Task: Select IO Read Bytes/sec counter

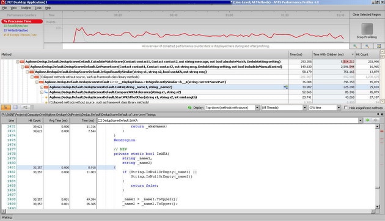Action: pos(16,26)
